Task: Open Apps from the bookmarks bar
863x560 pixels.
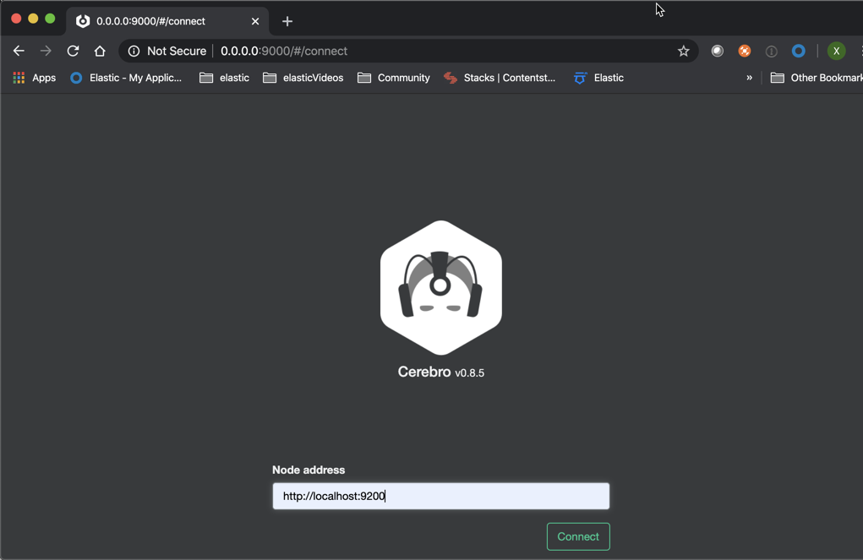Action: [35, 78]
